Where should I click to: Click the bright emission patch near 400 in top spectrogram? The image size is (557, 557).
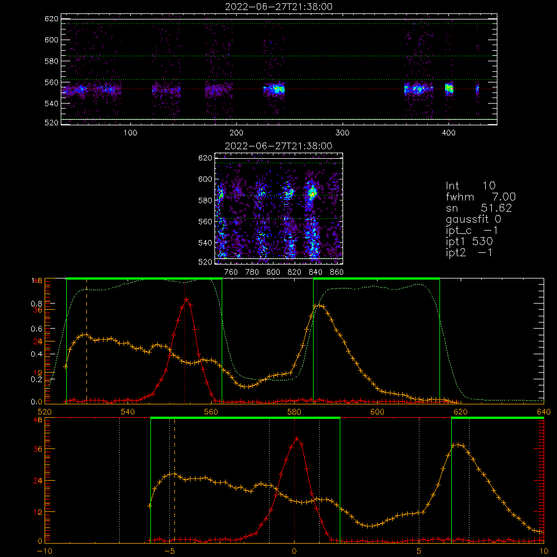coord(449,88)
